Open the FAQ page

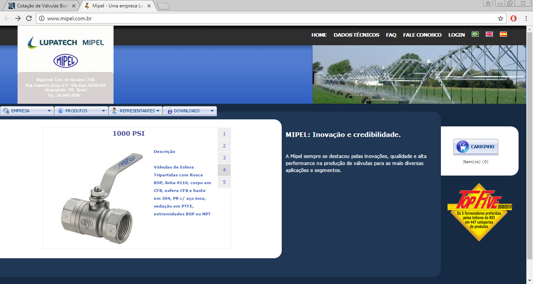click(391, 35)
